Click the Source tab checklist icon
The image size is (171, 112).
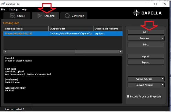click(13, 16)
